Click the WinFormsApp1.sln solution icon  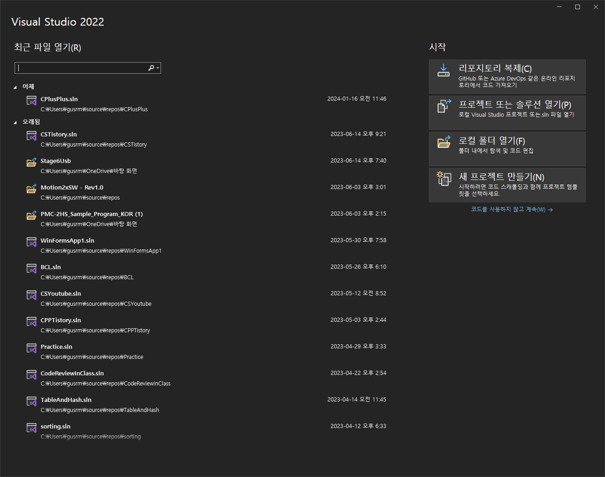coord(32,242)
